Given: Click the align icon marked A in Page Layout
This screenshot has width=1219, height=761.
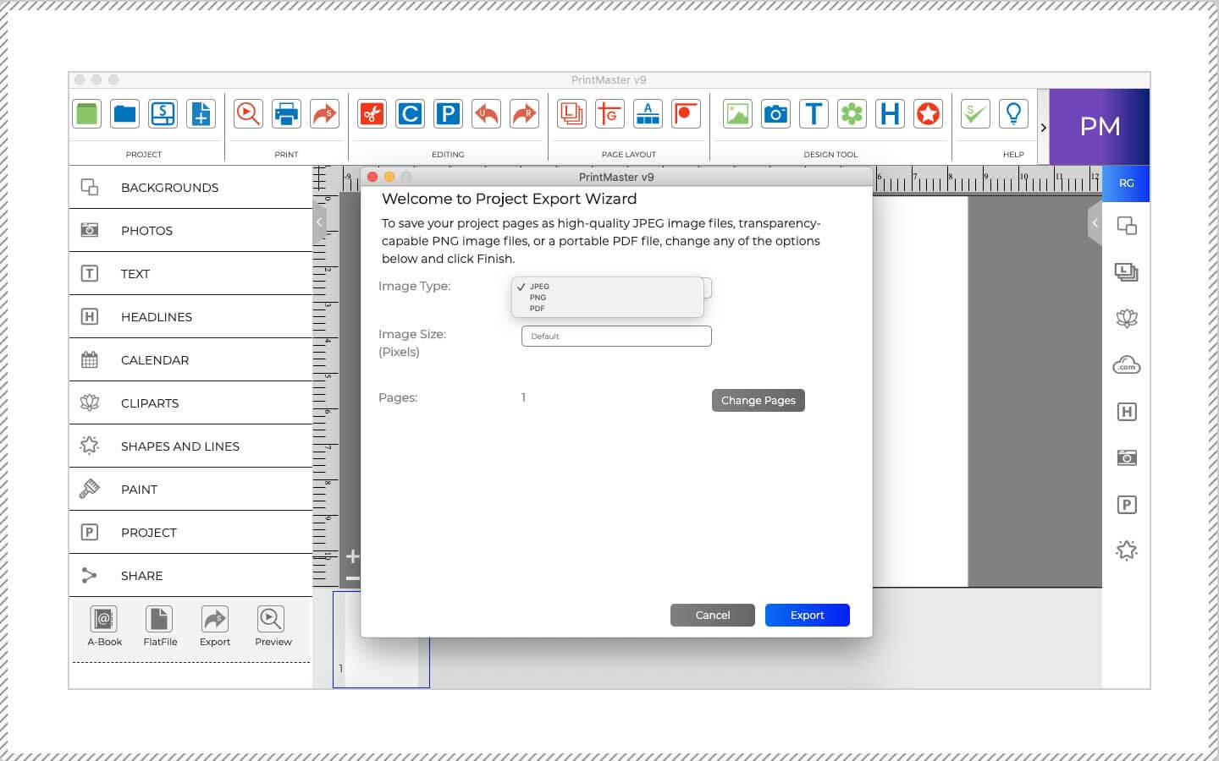Looking at the screenshot, I should 648,113.
